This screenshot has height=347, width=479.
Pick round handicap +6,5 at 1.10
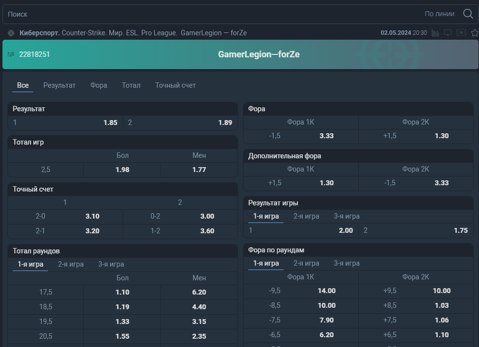[x=416, y=335]
